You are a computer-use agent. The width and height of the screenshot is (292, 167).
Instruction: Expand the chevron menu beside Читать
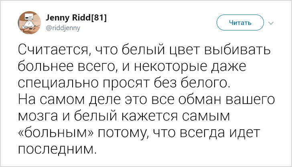[271, 23]
